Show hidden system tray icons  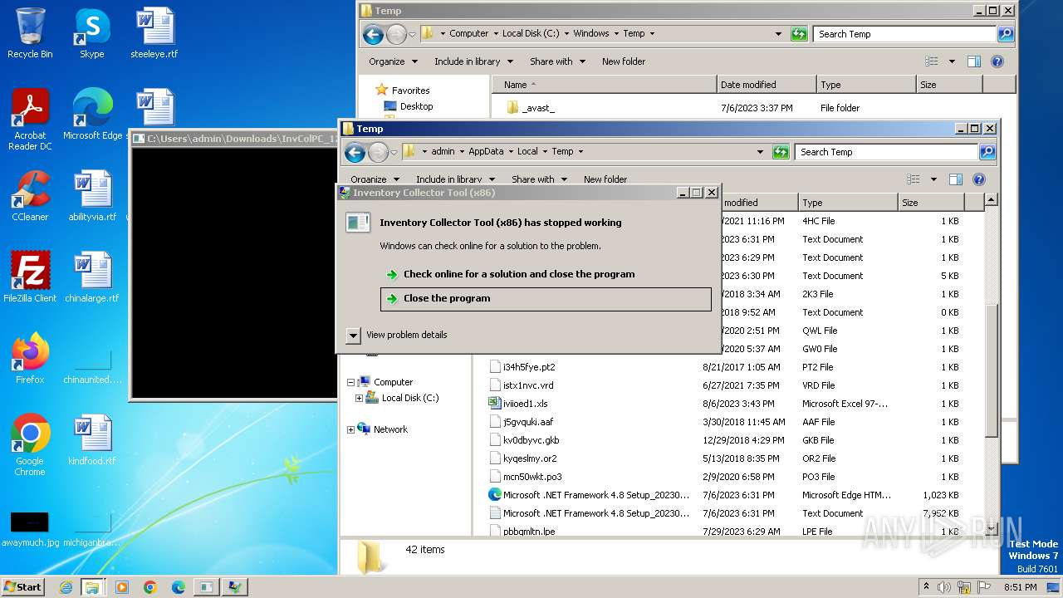(x=927, y=587)
